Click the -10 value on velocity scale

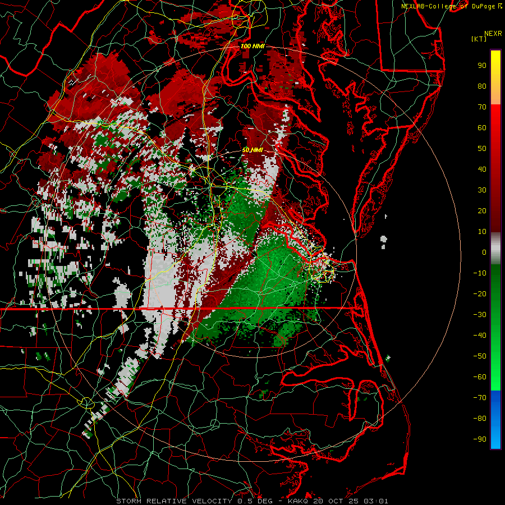(480, 273)
